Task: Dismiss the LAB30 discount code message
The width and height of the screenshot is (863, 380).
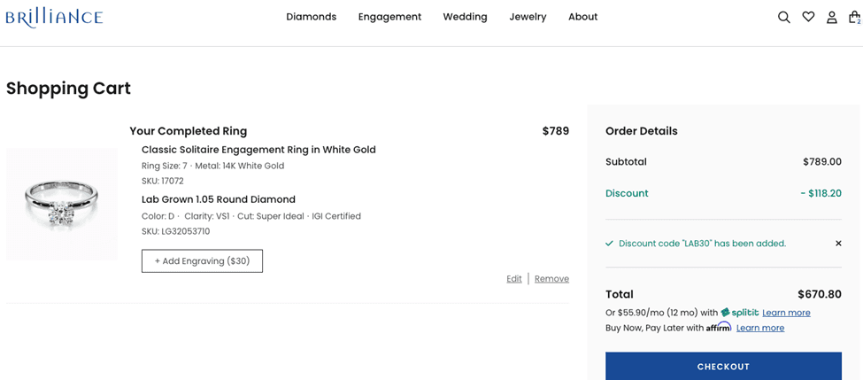Action: coord(838,244)
